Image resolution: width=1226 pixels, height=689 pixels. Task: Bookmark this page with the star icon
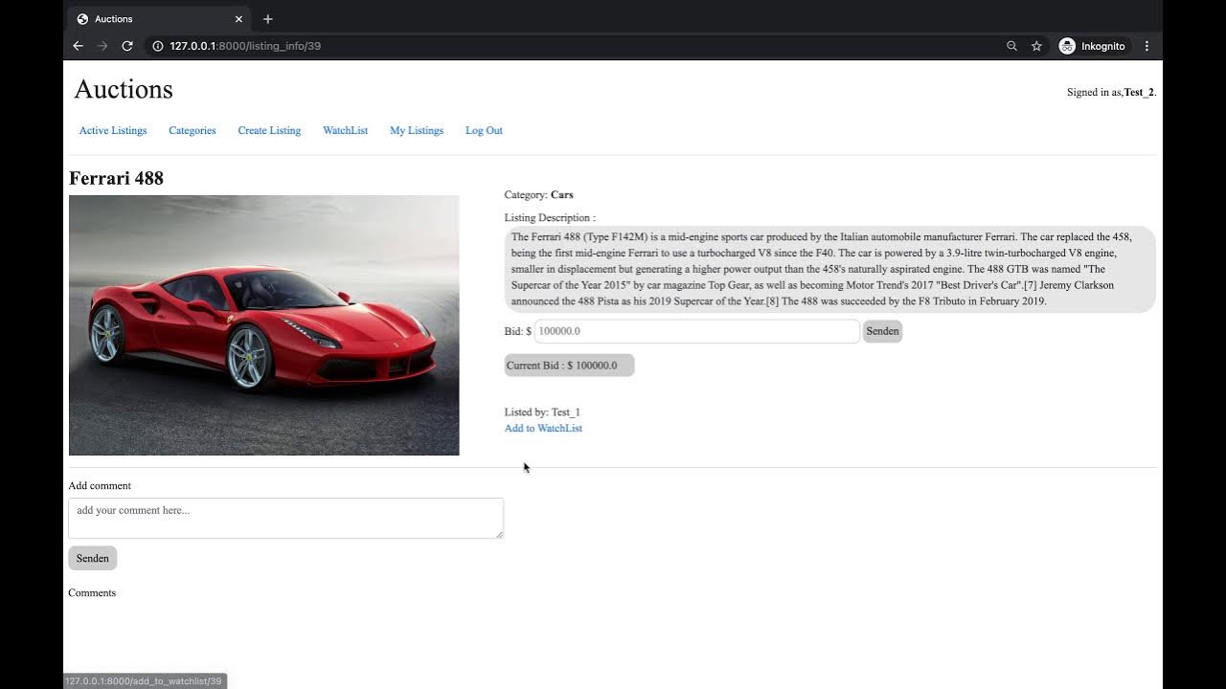coord(1036,46)
